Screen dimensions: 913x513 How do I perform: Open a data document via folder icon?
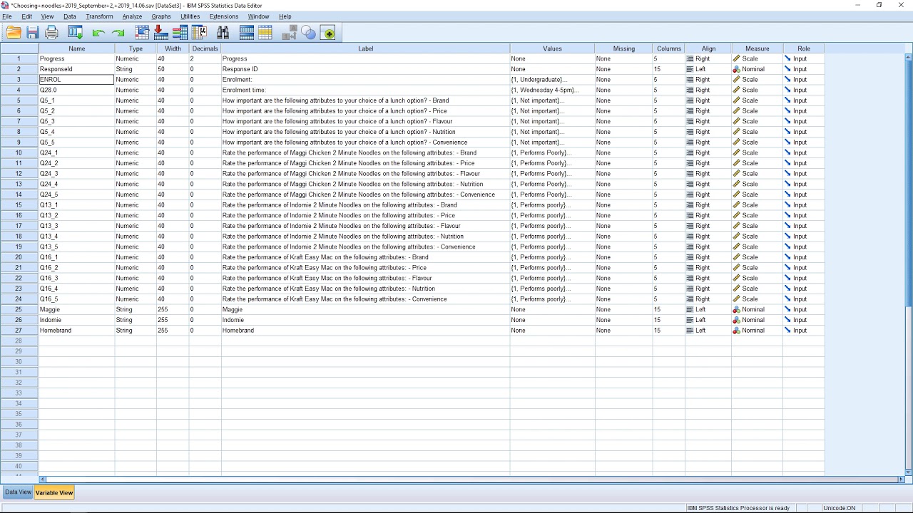tap(14, 33)
